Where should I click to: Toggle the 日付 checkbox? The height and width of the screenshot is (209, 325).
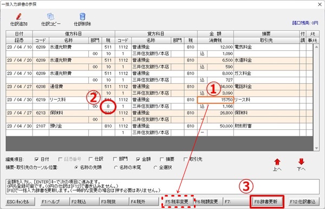36,159
